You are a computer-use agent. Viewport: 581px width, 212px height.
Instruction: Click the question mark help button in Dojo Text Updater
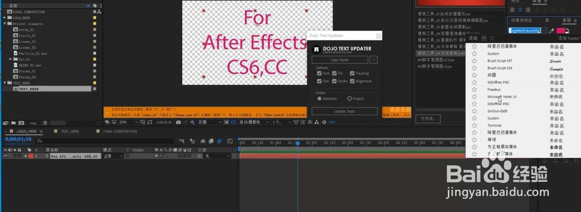click(374, 60)
